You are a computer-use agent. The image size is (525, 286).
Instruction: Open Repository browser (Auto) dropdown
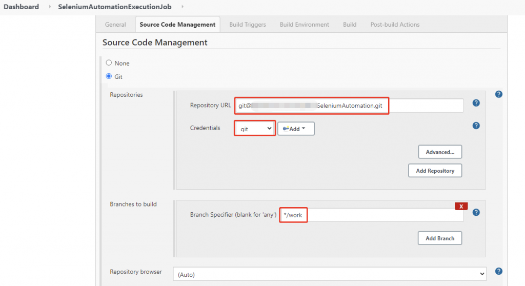329,275
